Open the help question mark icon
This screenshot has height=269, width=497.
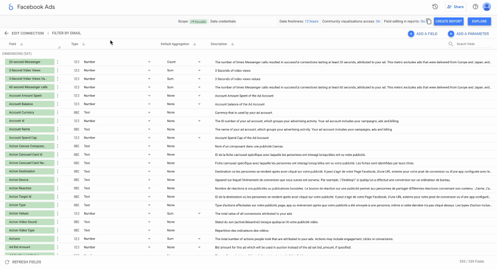pyautogui.click(x=476, y=6)
